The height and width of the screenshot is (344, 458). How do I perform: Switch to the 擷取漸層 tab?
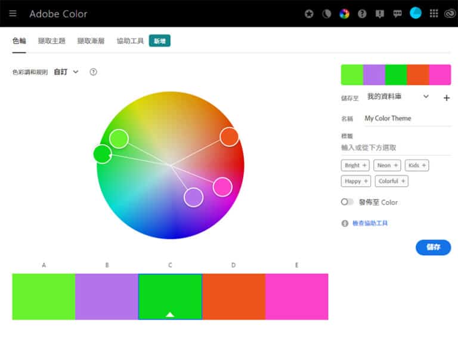(91, 41)
